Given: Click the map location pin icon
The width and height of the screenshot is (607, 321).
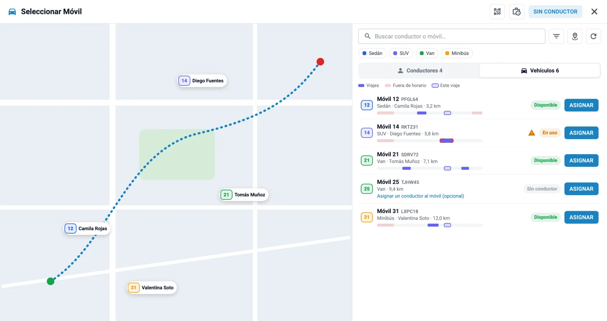Looking at the screenshot, I should 575,36.
